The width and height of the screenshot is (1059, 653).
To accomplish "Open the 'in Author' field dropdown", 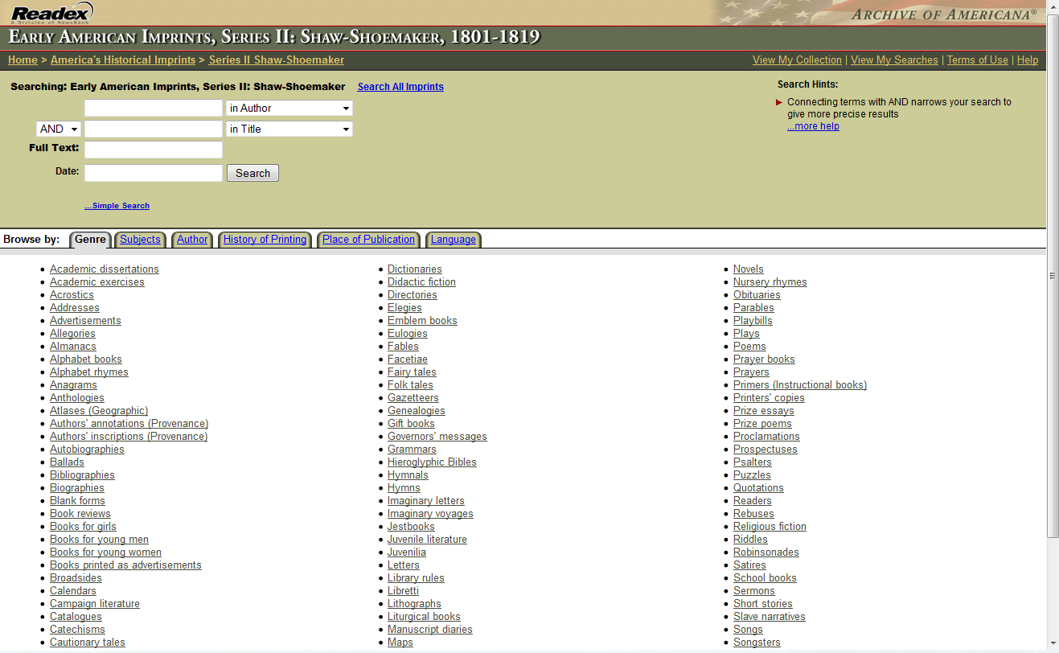I will click(x=289, y=108).
